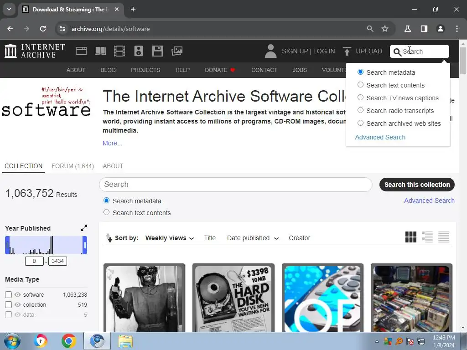The height and width of the screenshot is (350, 467).
Task: Open the Internet Archive home logo
Action: click(35, 51)
